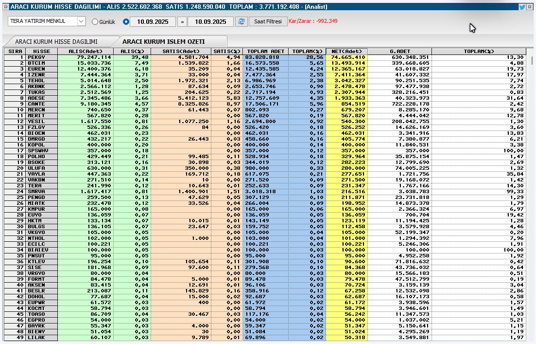
Task: Sort by the G.ADET column header
Action: (399, 52)
